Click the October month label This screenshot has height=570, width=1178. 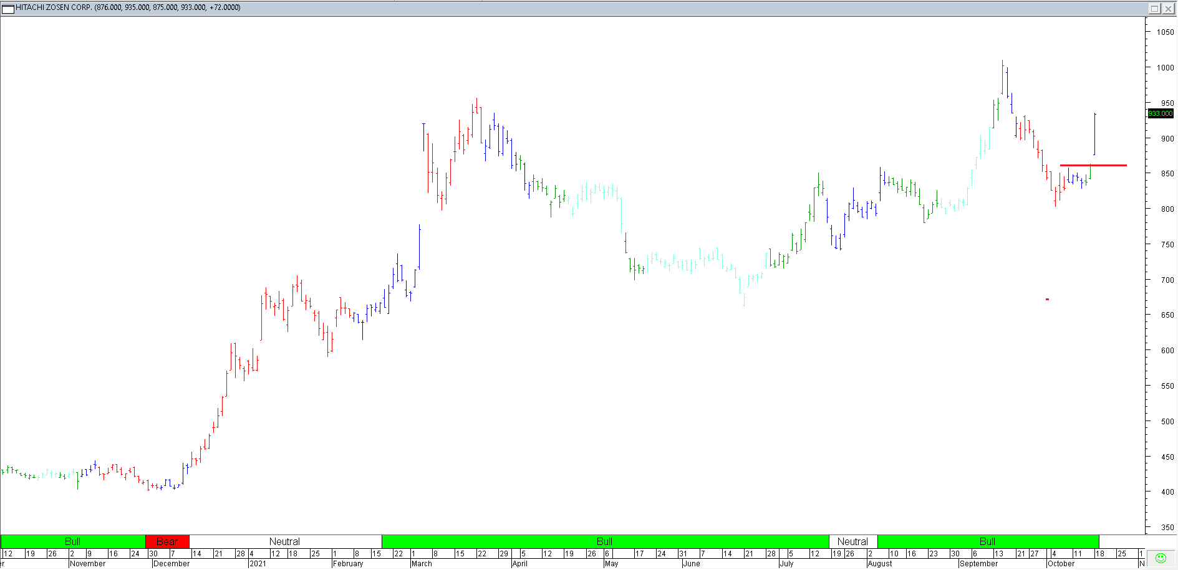(1061, 564)
